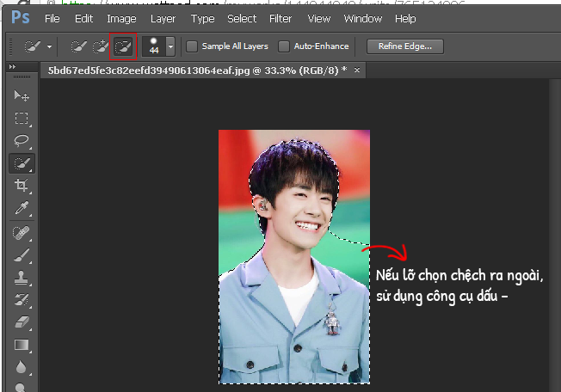561x392 pixels.
Task: Click the Refine Edge button
Action: [x=405, y=46]
